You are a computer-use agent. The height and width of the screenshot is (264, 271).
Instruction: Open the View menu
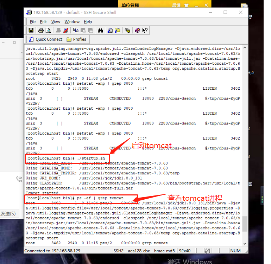pos(56,22)
